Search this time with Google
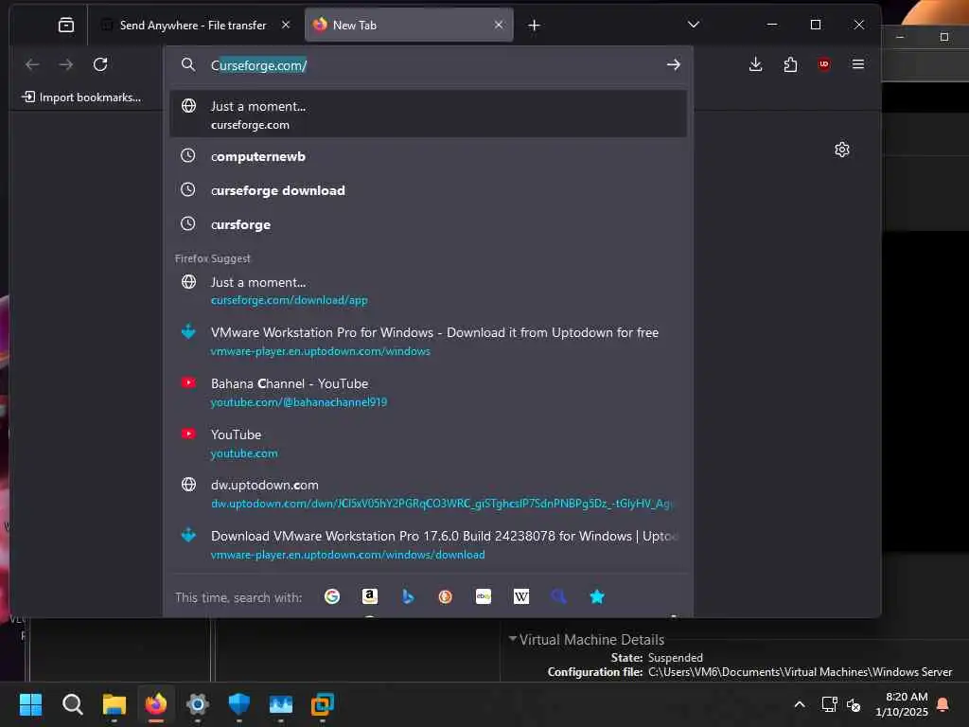 tap(332, 596)
